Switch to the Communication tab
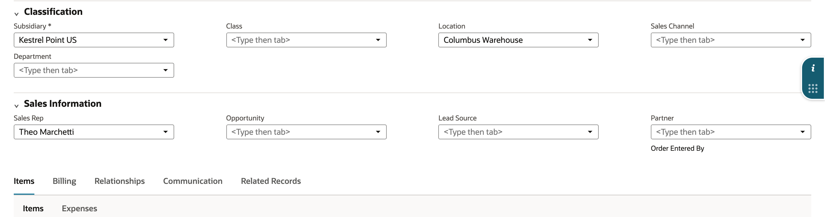Screen dimensions: 825x217 point(193,181)
